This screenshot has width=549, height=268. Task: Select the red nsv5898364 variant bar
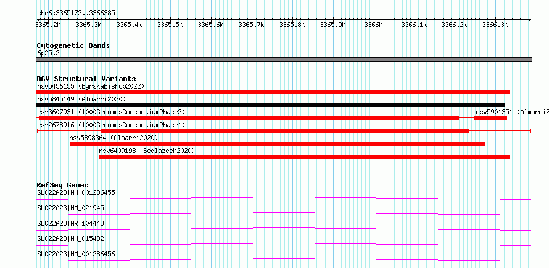click(278, 144)
